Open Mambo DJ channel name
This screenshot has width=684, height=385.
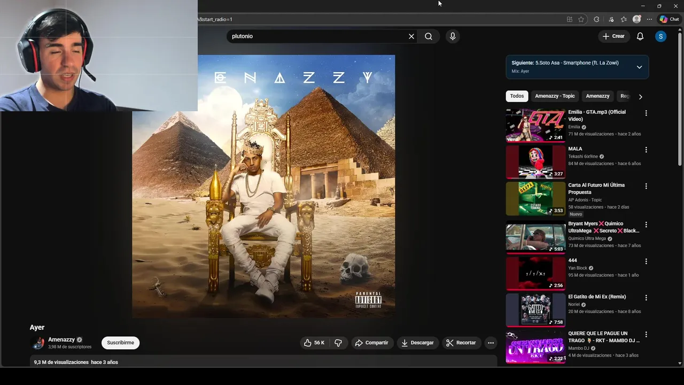[579, 348]
